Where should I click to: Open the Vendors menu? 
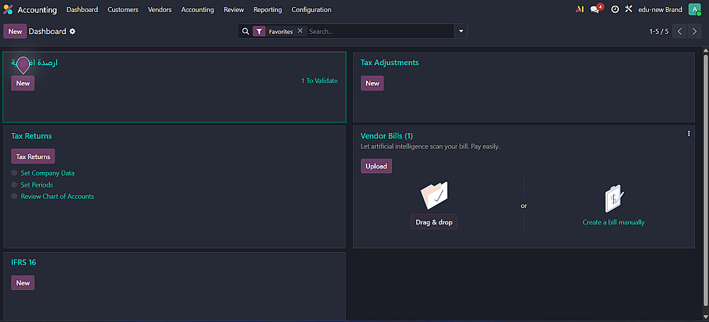point(160,9)
